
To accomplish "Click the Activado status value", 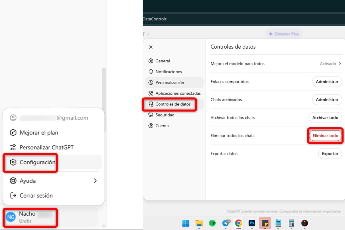I will 328,64.
